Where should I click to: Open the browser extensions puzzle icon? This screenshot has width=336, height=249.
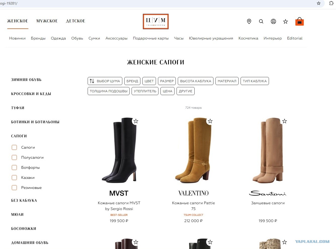click(x=331, y=3)
